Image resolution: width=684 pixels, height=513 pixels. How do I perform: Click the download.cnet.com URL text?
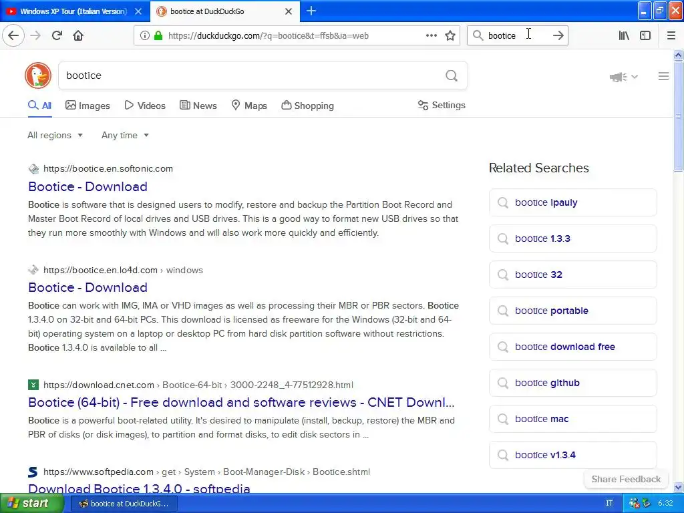pyautogui.click(x=99, y=385)
